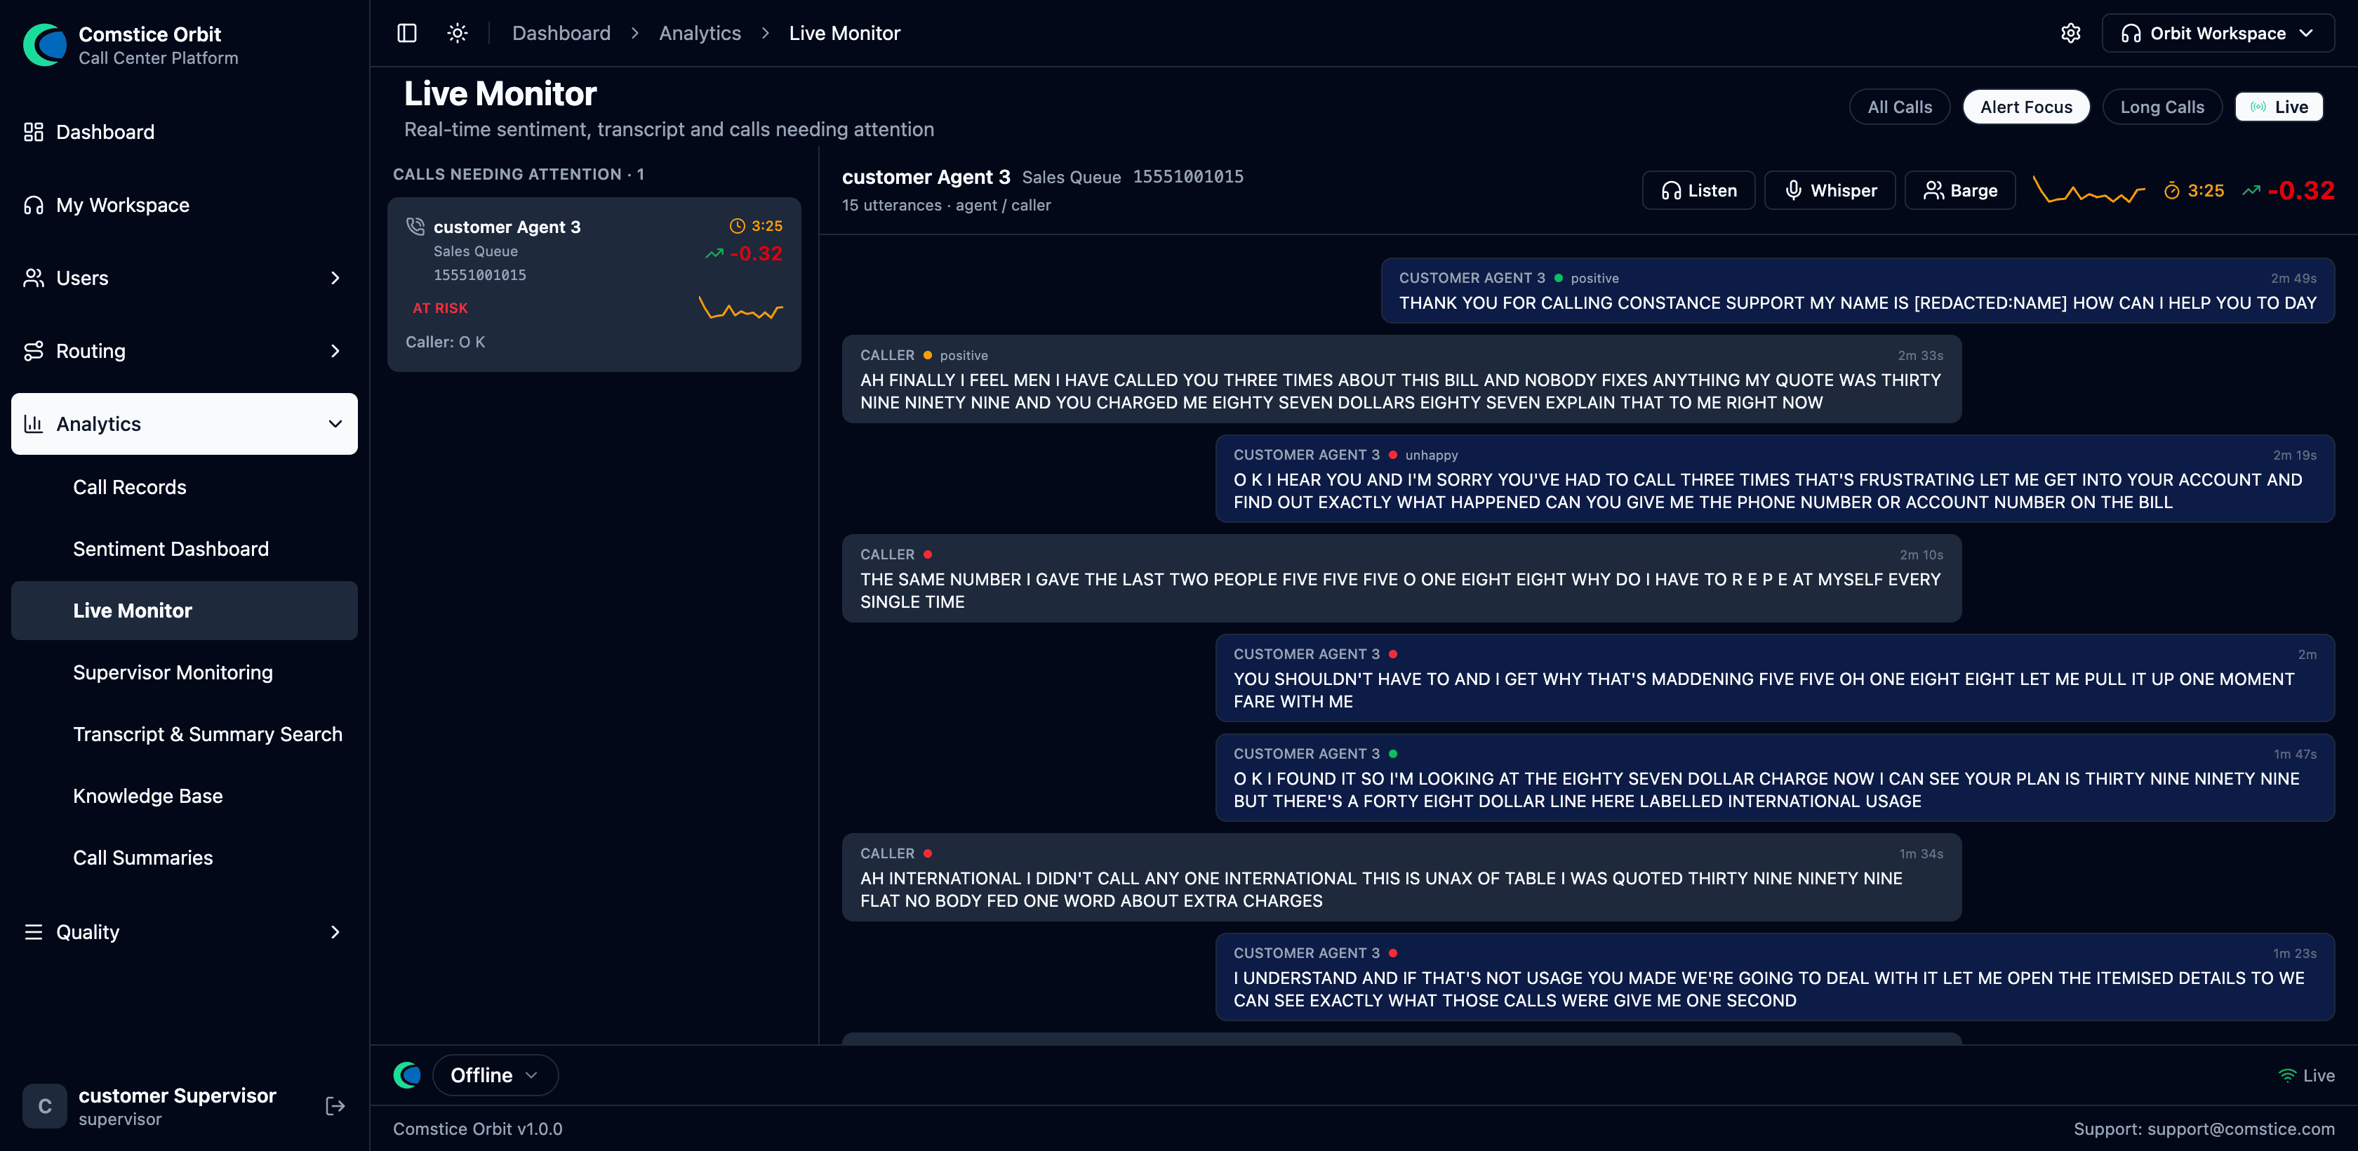Switch theme with the sun icon
Image resolution: width=2358 pixels, height=1151 pixels.
(x=458, y=33)
